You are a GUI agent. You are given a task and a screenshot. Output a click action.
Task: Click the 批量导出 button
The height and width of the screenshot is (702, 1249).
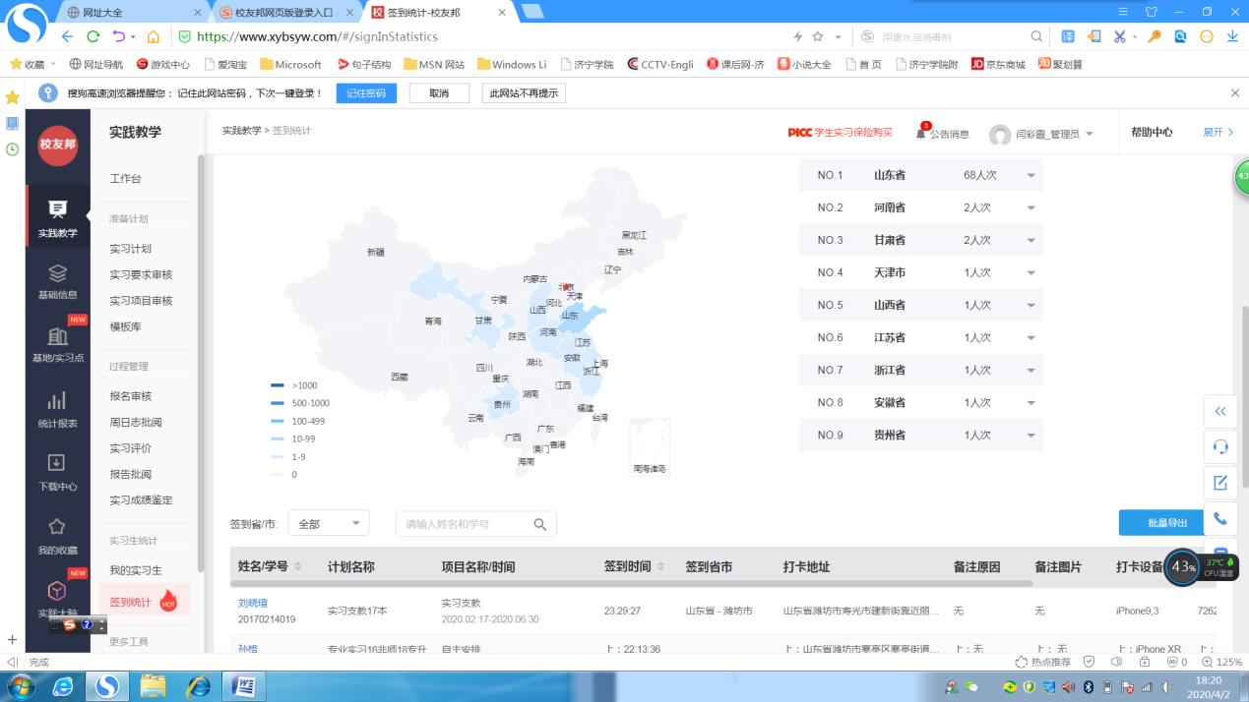click(x=1167, y=523)
